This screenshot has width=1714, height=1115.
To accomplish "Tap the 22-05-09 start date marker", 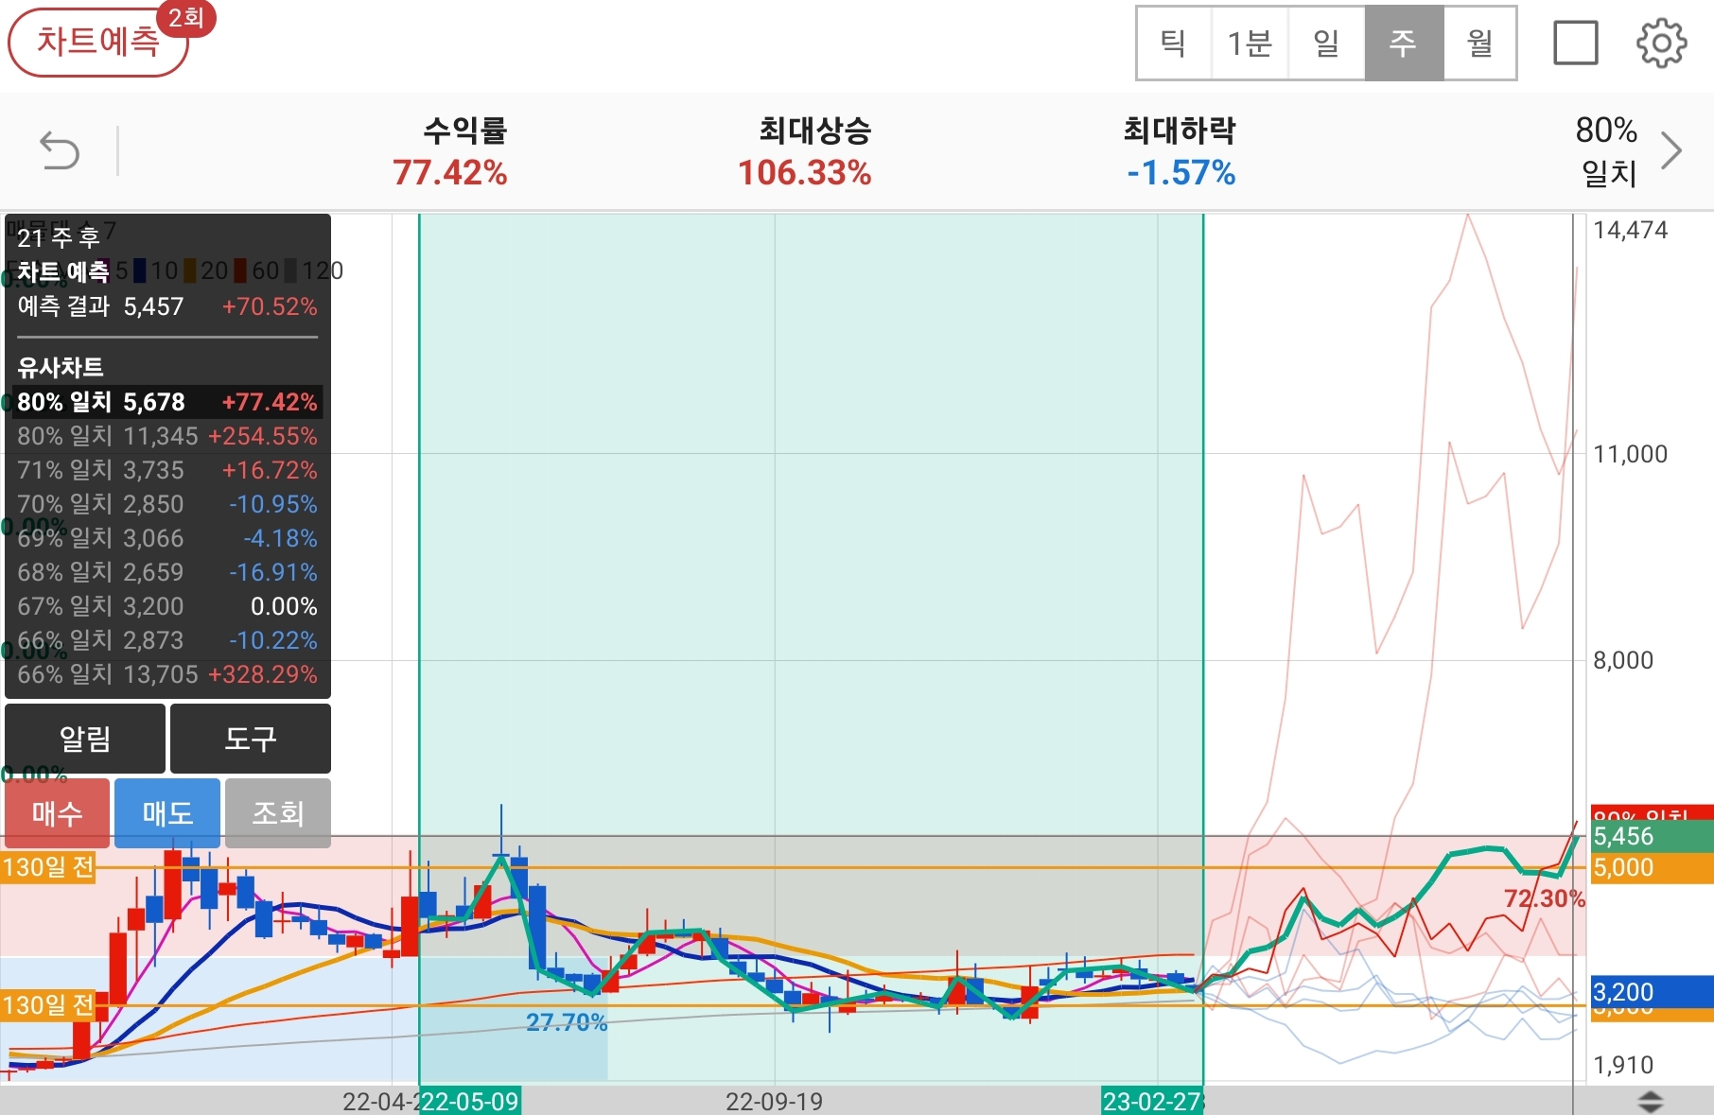I will coord(470,1102).
